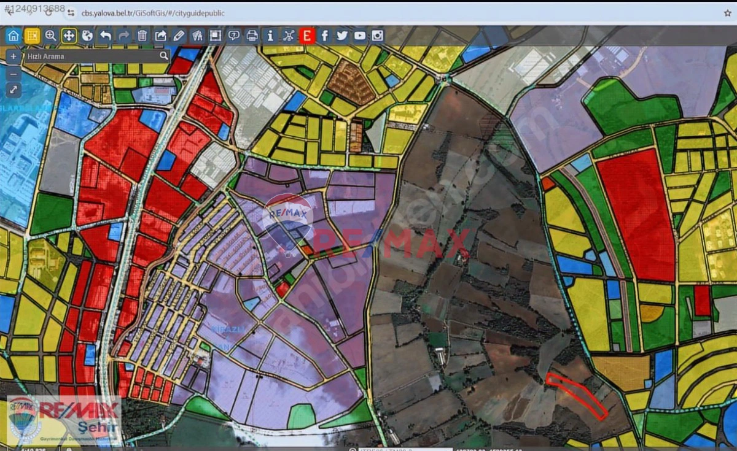This screenshot has width=737, height=451.
Task: Select the red-outlined parcel on the map
Action: [576, 396]
